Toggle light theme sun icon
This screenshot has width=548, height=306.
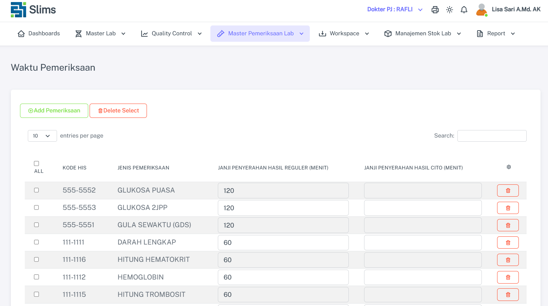(450, 10)
